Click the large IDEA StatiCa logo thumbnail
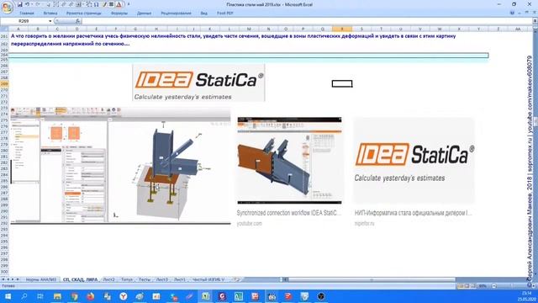 [x=414, y=161]
